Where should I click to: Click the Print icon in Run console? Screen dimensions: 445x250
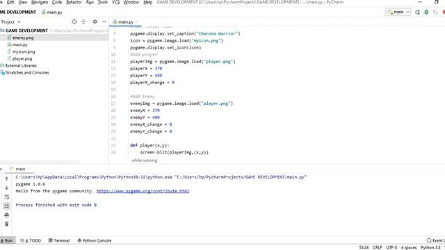pyautogui.click(x=7, y=215)
